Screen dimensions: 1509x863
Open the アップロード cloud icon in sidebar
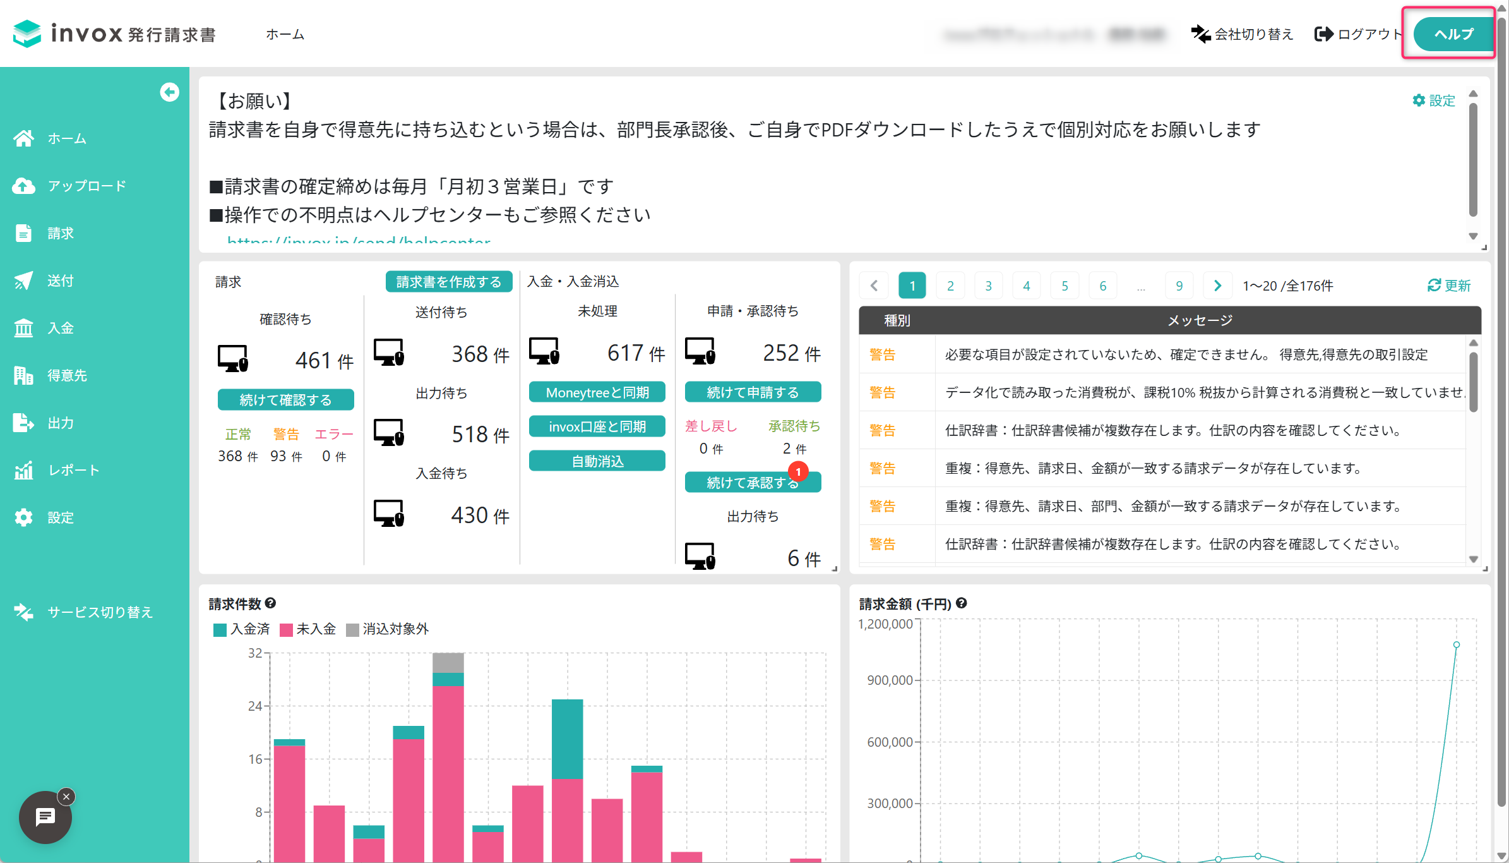tap(23, 186)
